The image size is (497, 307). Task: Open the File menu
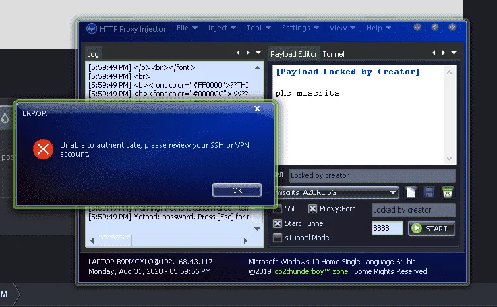point(187,28)
